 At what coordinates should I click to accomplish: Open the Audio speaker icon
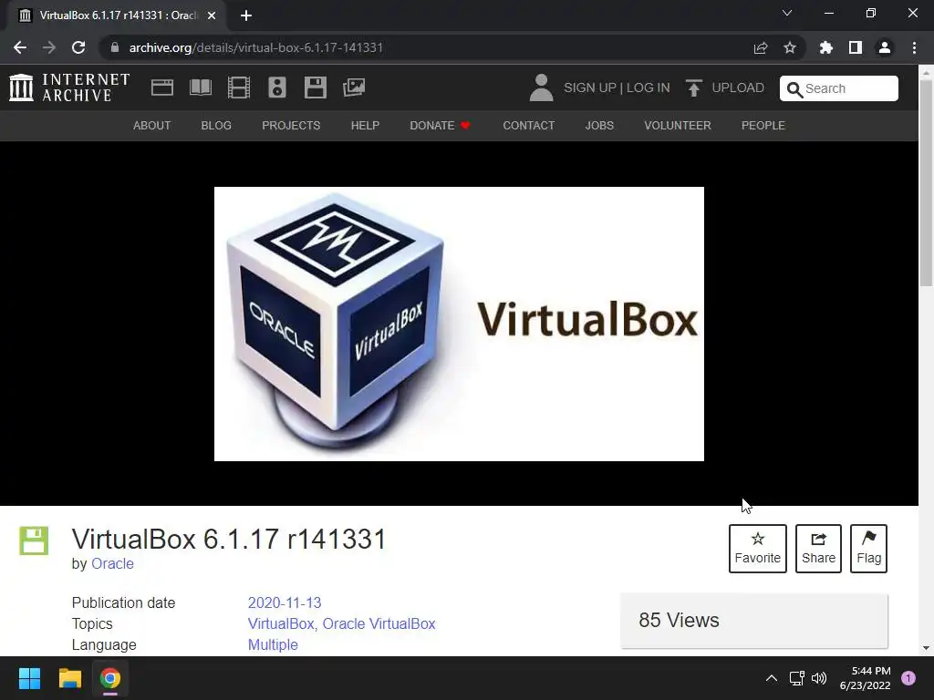click(x=277, y=87)
